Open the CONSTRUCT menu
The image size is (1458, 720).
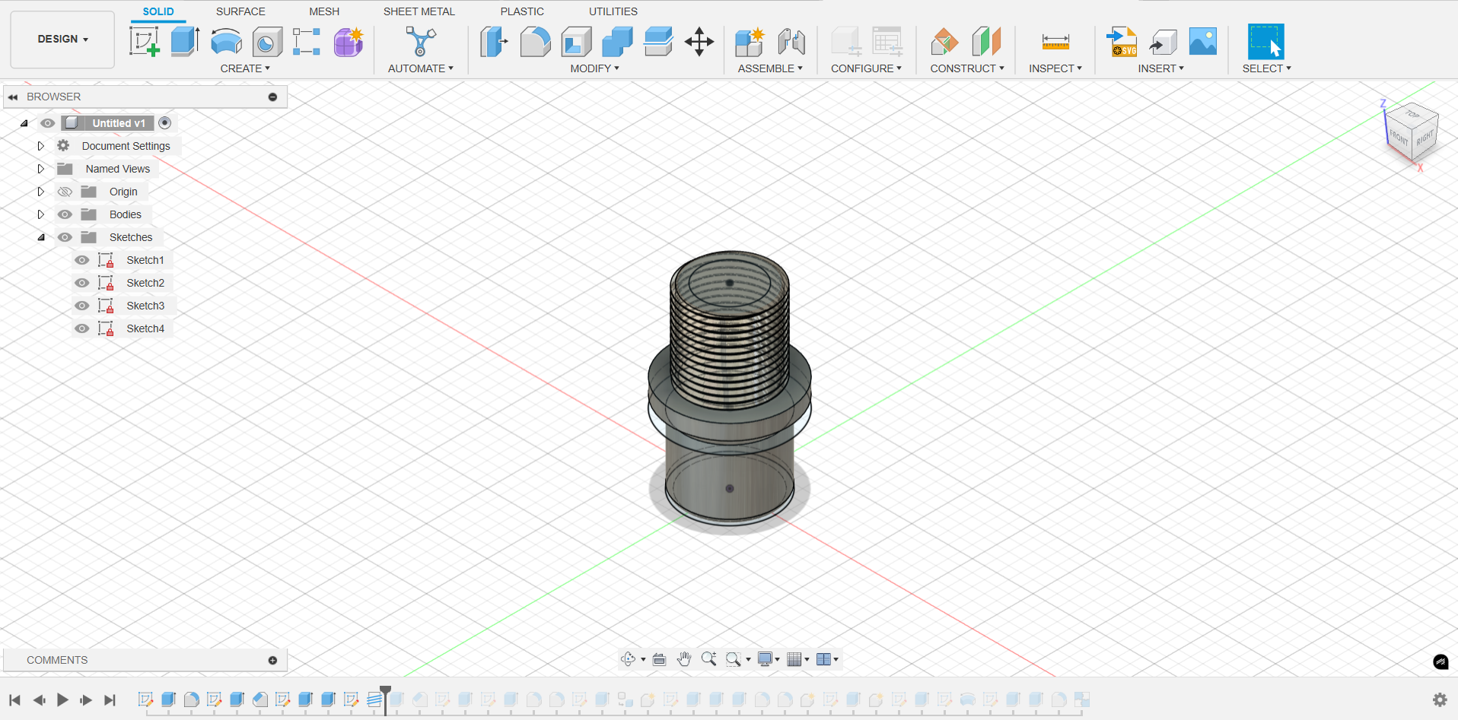pos(967,68)
